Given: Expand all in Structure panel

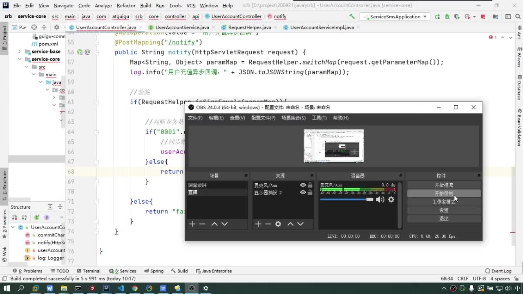Looking at the screenshot, I should (50, 207).
